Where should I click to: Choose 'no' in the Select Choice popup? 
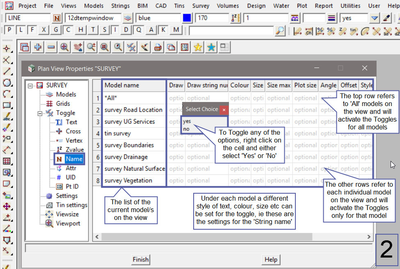pyautogui.click(x=186, y=129)
